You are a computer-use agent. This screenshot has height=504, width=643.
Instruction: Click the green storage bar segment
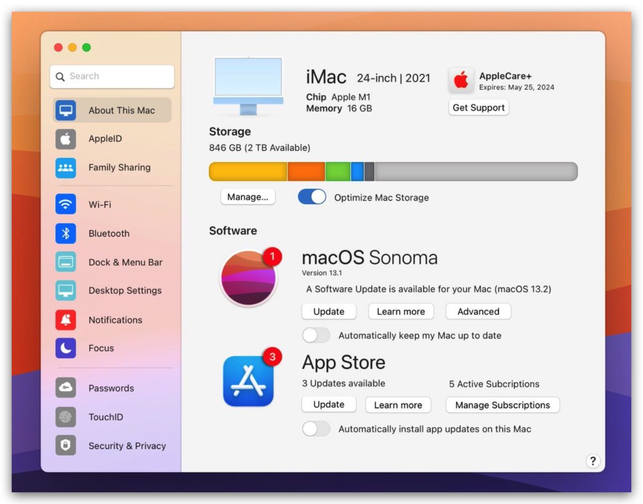click(338, 171)
